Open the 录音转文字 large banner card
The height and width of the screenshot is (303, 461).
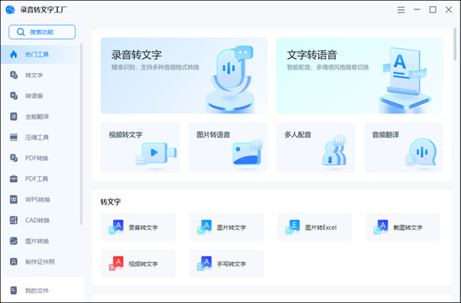pyautogui.click(x=184, y=75)
